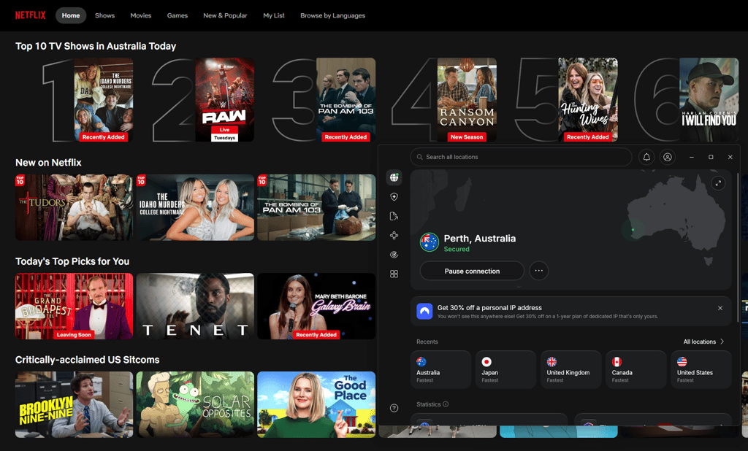Open WWE Raw top 10 poster
This screenshot has width=748, height=451.
[225, 100]
